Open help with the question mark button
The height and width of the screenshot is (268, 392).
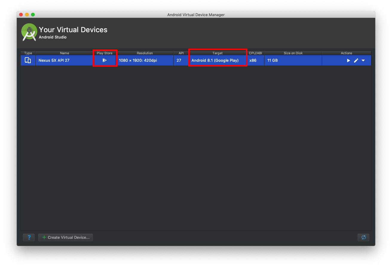pyautogui.click(x=29, y=237)
